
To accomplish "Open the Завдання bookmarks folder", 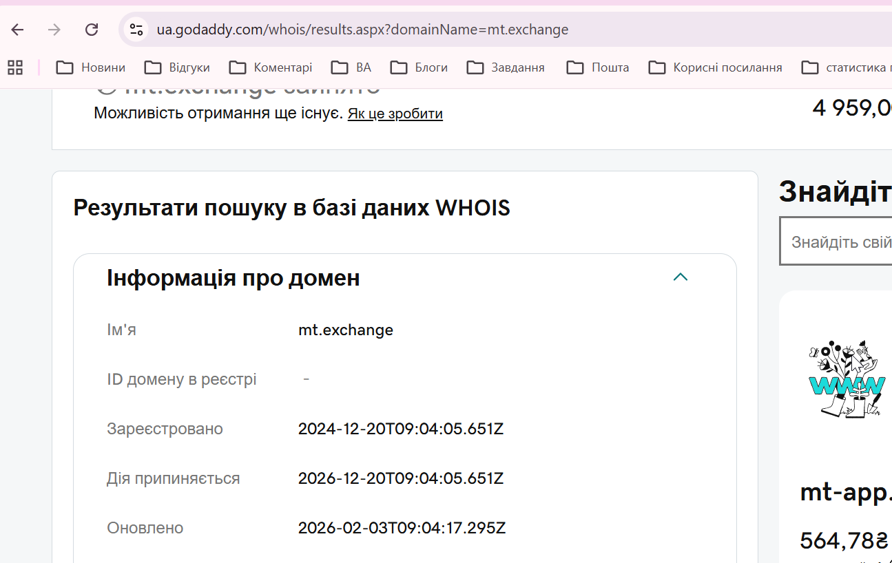I will [x=506, y=67].
